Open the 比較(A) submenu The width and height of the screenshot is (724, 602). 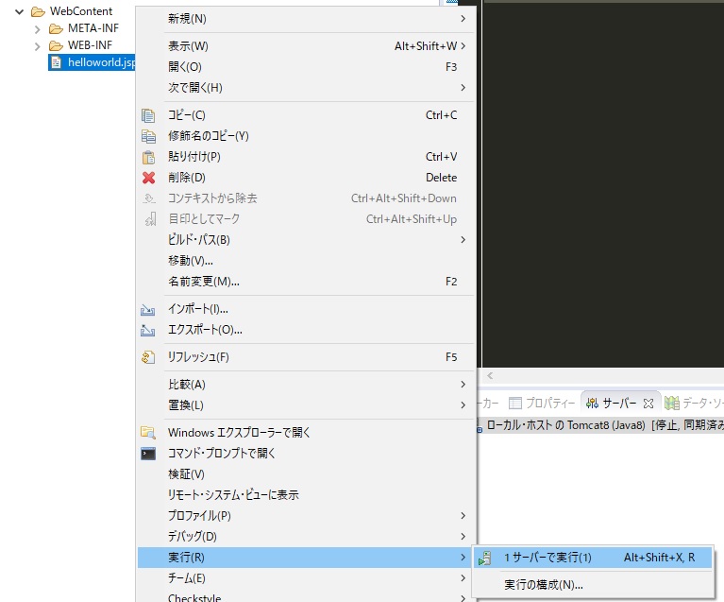(x=307, y=385)
